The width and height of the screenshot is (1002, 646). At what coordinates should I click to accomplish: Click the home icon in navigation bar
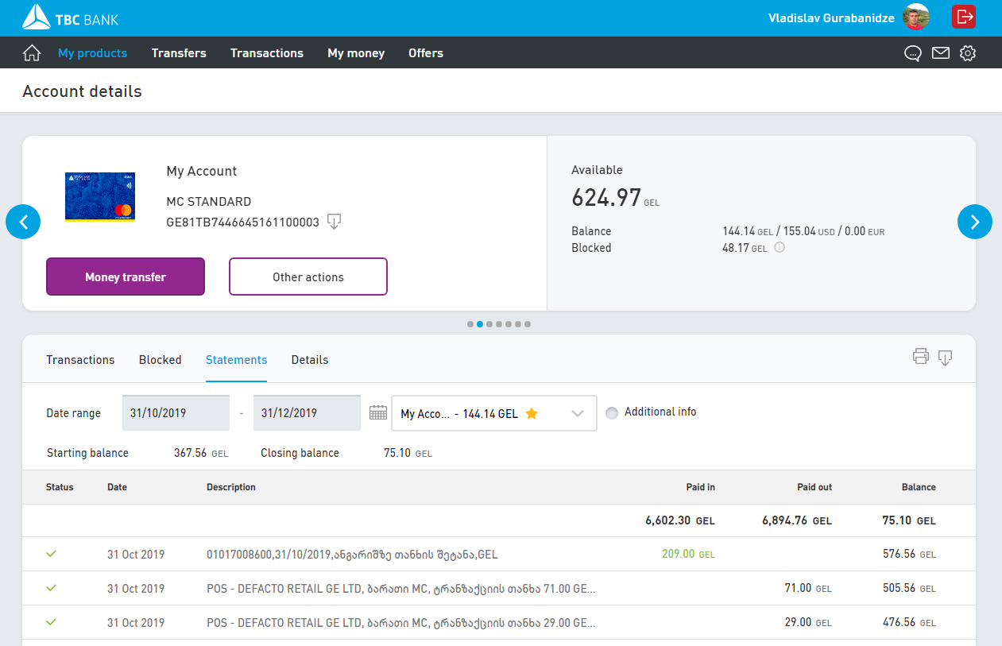32,53
